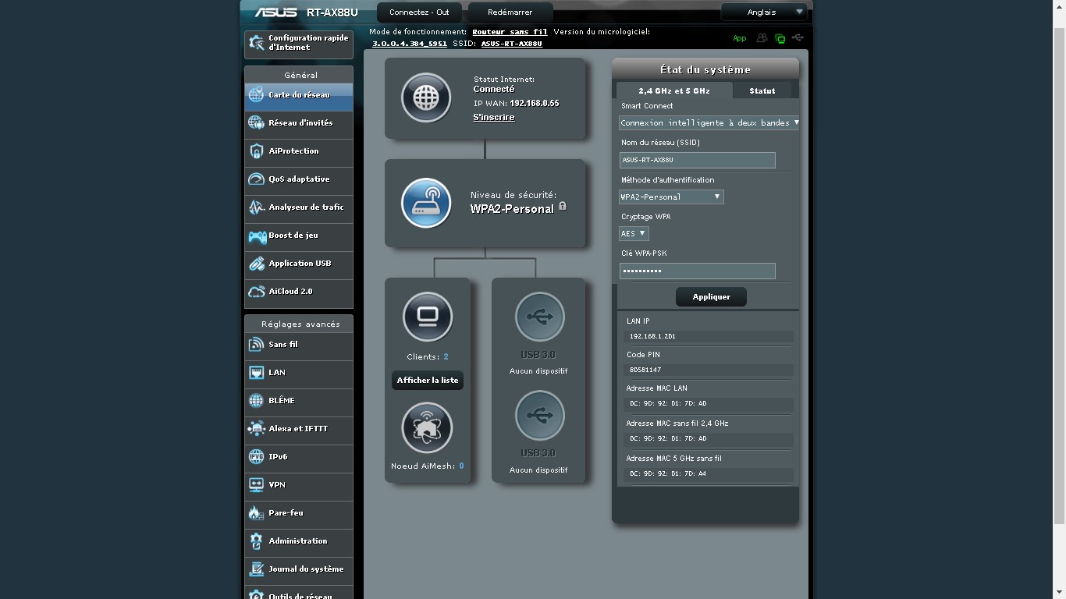Screen dimensions: 1066x599
Task: Switch to Statut tab
Action: pos(762,90)
